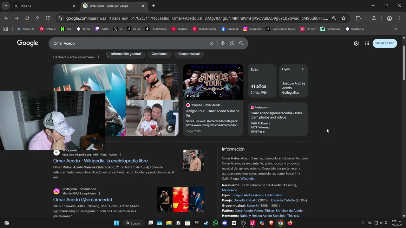Open search by image camera icon

click(232, 43)
